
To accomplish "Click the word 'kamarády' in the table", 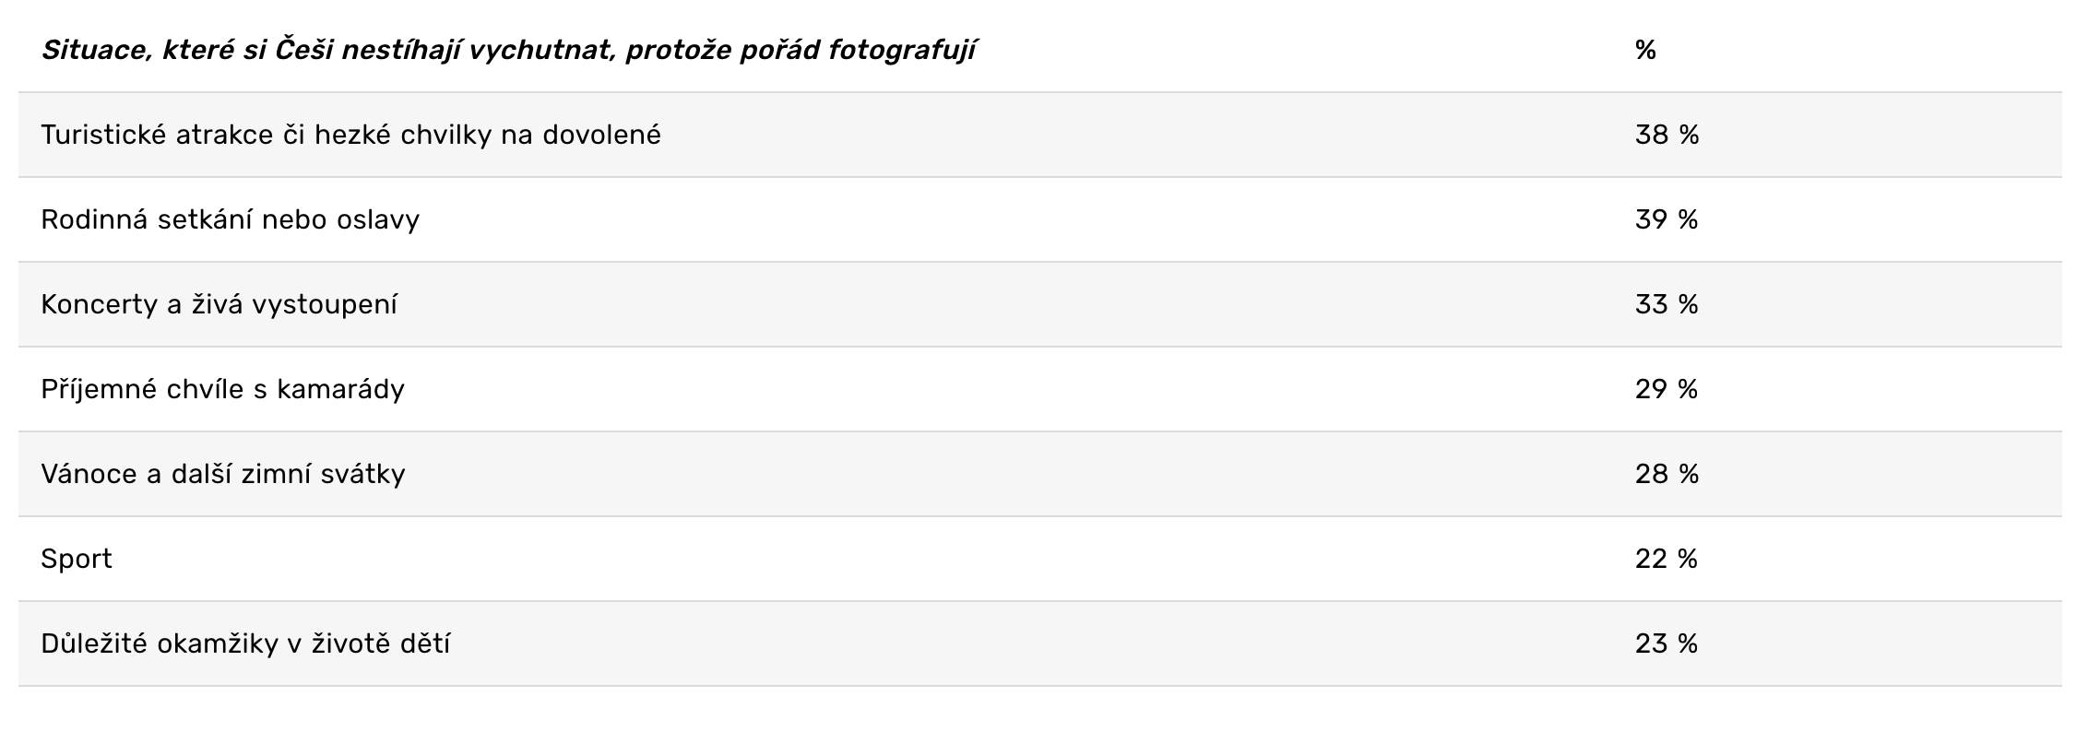I will click(x=340, y=390).
